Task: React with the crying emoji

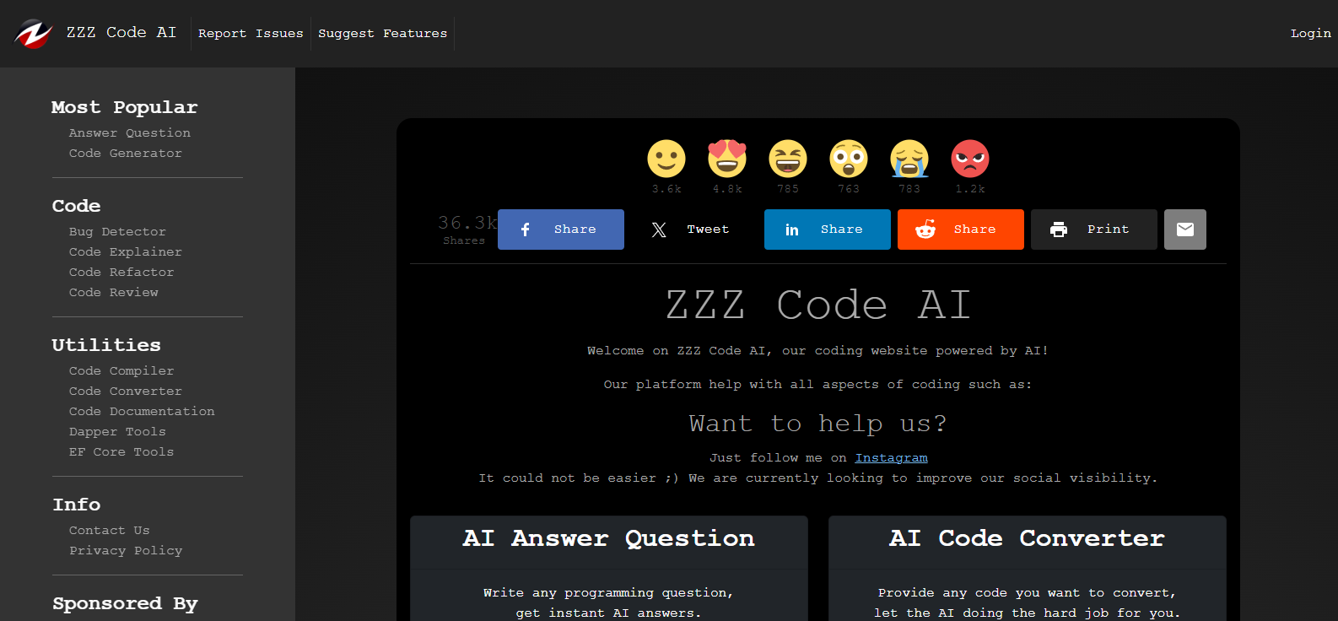Action: (909, 159)
